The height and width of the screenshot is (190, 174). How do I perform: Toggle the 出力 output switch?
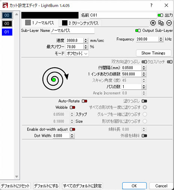[x=160, y=15]
